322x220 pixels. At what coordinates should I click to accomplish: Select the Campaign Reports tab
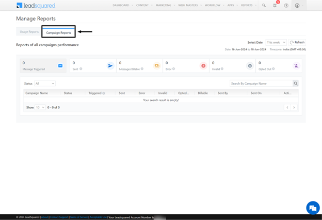coord(58,32)
